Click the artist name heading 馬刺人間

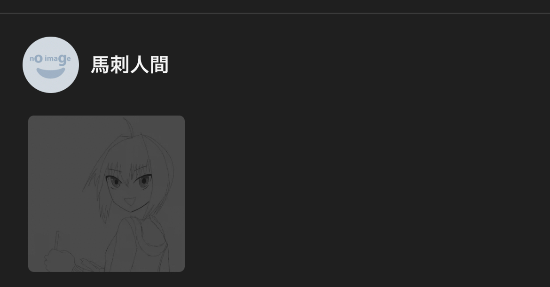pyautogui.click(x=130, y=65)
